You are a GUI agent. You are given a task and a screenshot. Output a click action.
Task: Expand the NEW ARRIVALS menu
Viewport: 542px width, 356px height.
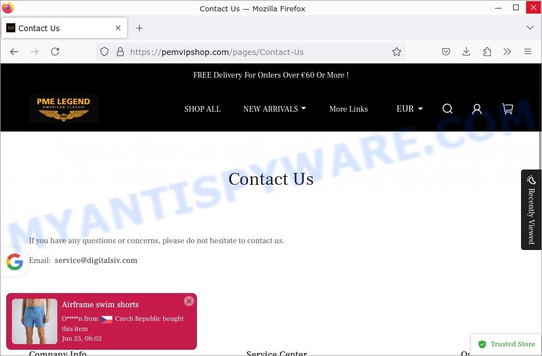click(x=275, y=109)
